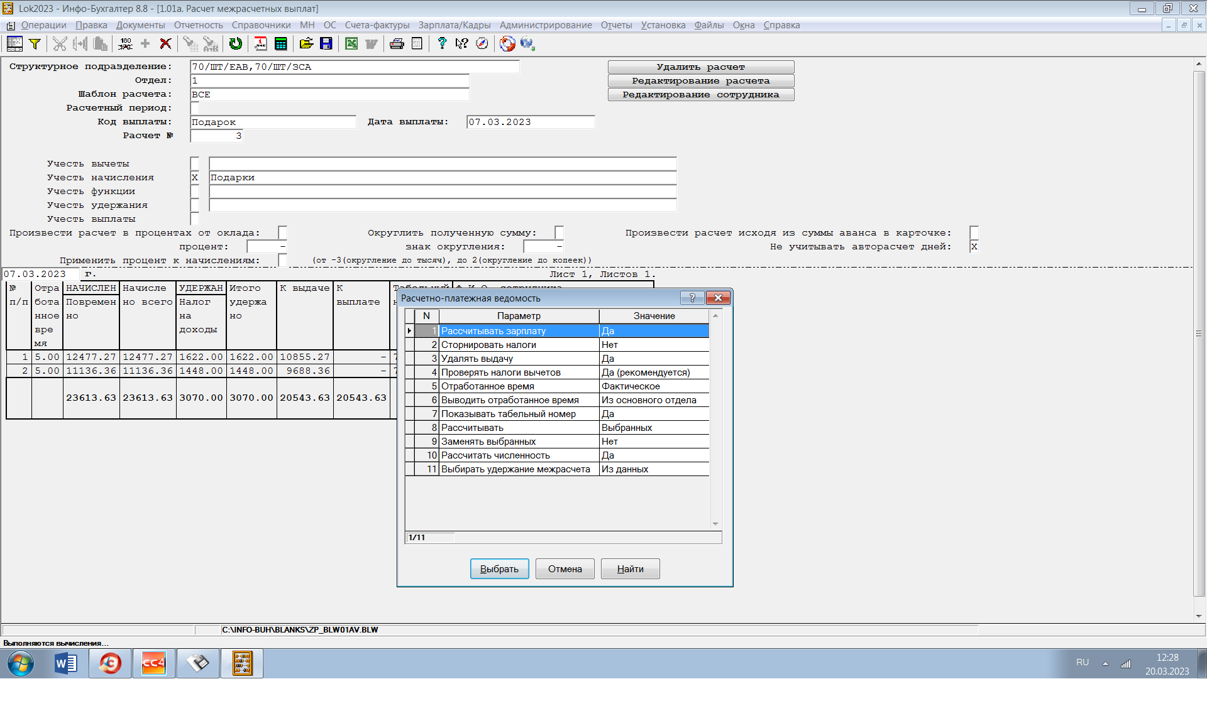The image size is (1207, 706).
Task: Click the 'Отмена' button in dialog
Action: [x=565, y=569]
